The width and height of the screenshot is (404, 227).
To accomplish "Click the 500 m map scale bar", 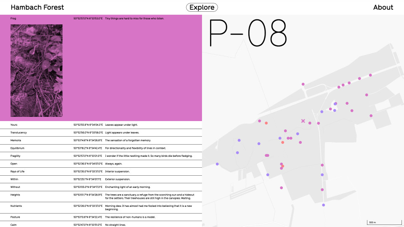I will coord(384,222).
